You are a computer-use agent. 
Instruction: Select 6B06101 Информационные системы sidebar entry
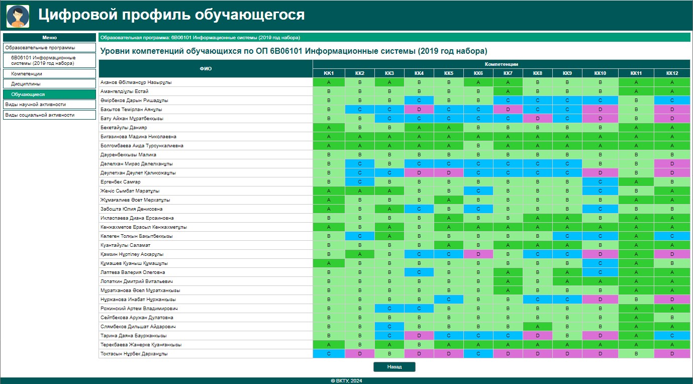[49, 61]
